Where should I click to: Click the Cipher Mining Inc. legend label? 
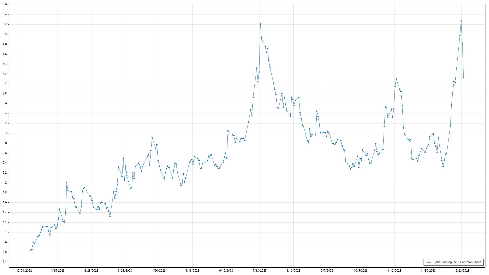click(x=456, y=262)
